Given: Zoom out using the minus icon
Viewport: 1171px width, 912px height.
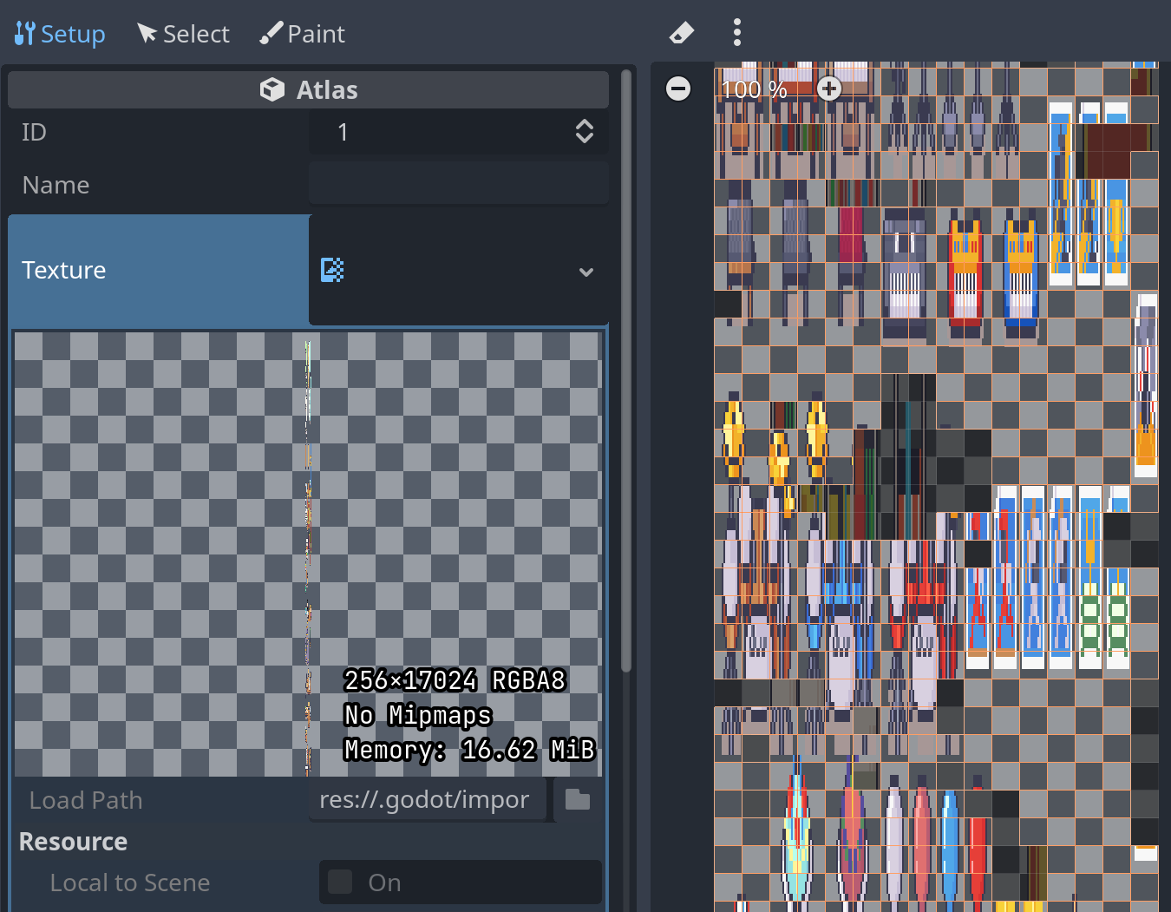Looking at the screenshot, I should [x=677, y=88].
